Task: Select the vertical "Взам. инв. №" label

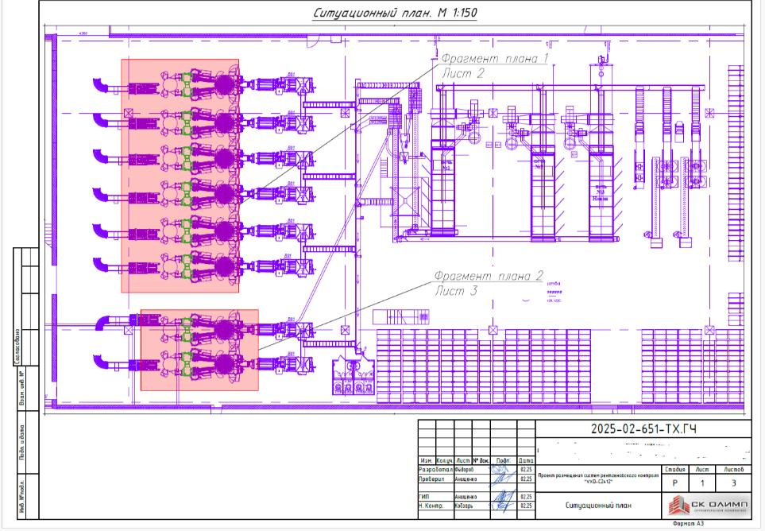Action: point(21,389)
